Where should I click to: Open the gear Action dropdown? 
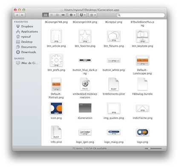(72, 15)
